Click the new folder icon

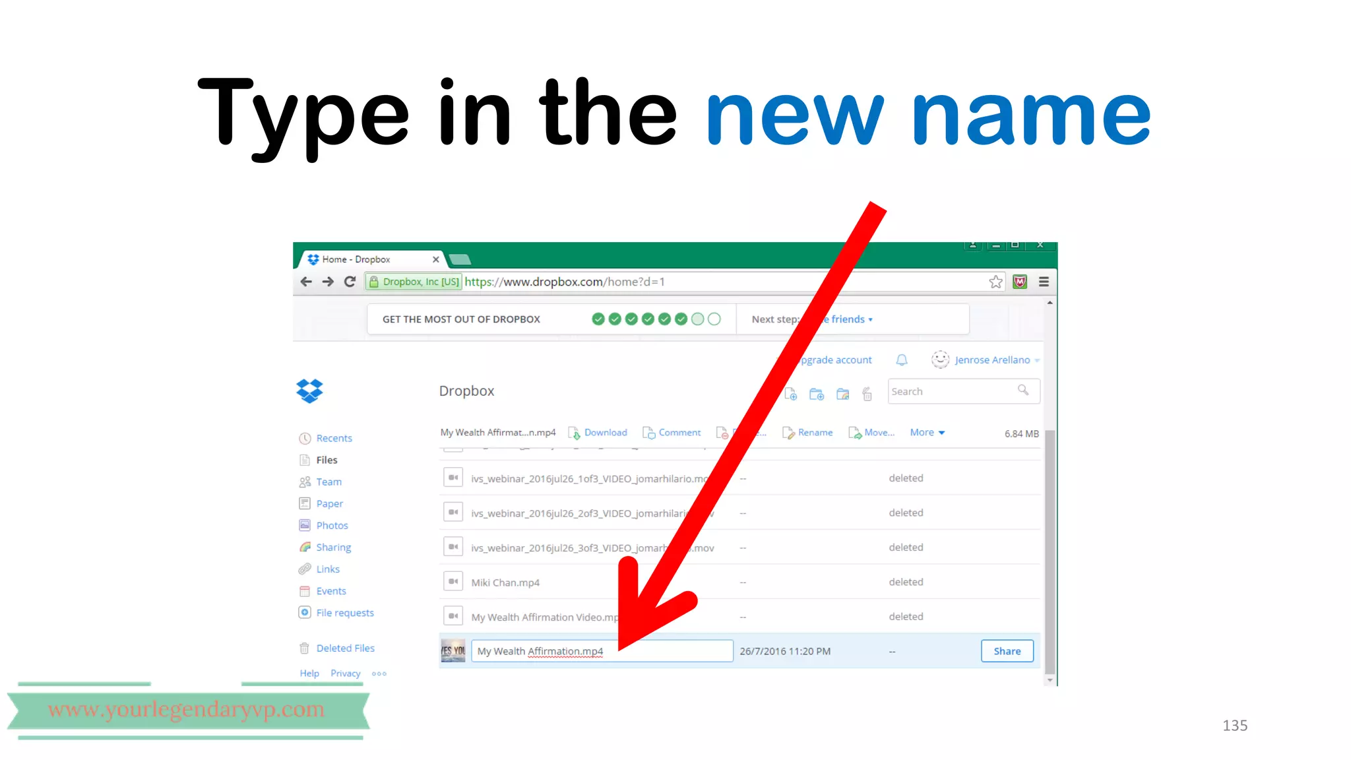coord(816,394)
